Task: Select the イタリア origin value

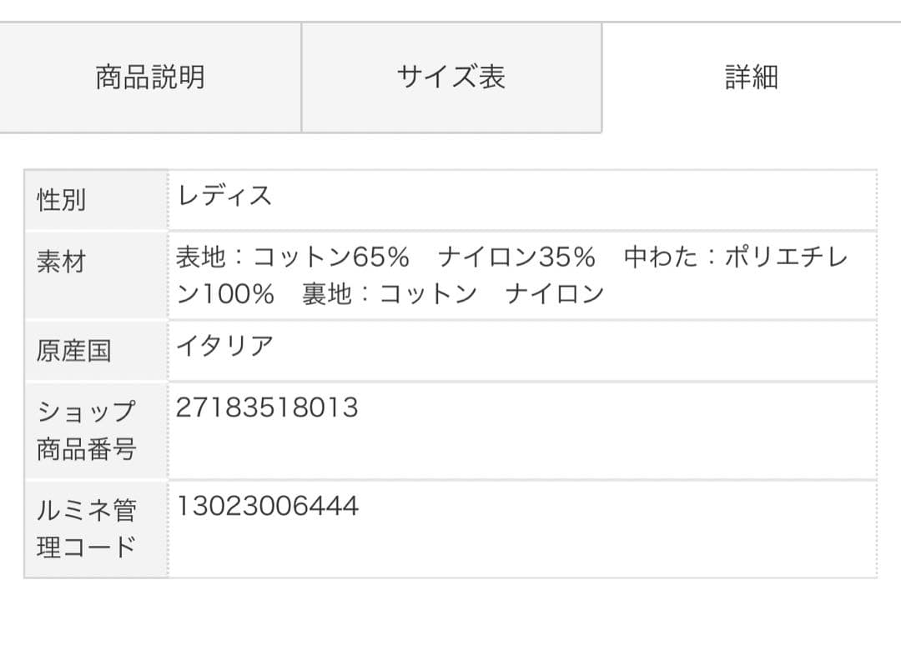Action: pos(224,346)
